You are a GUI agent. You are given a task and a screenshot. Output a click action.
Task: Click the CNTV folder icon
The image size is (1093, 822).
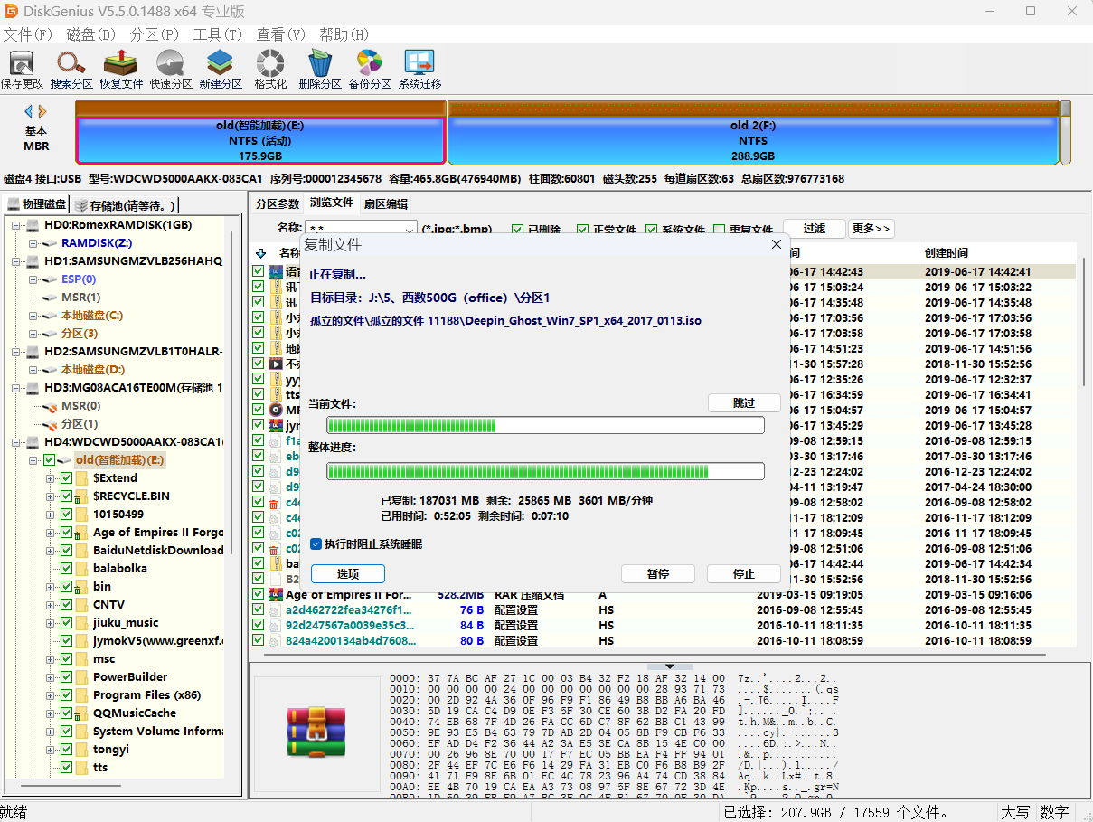click(82, 605)
